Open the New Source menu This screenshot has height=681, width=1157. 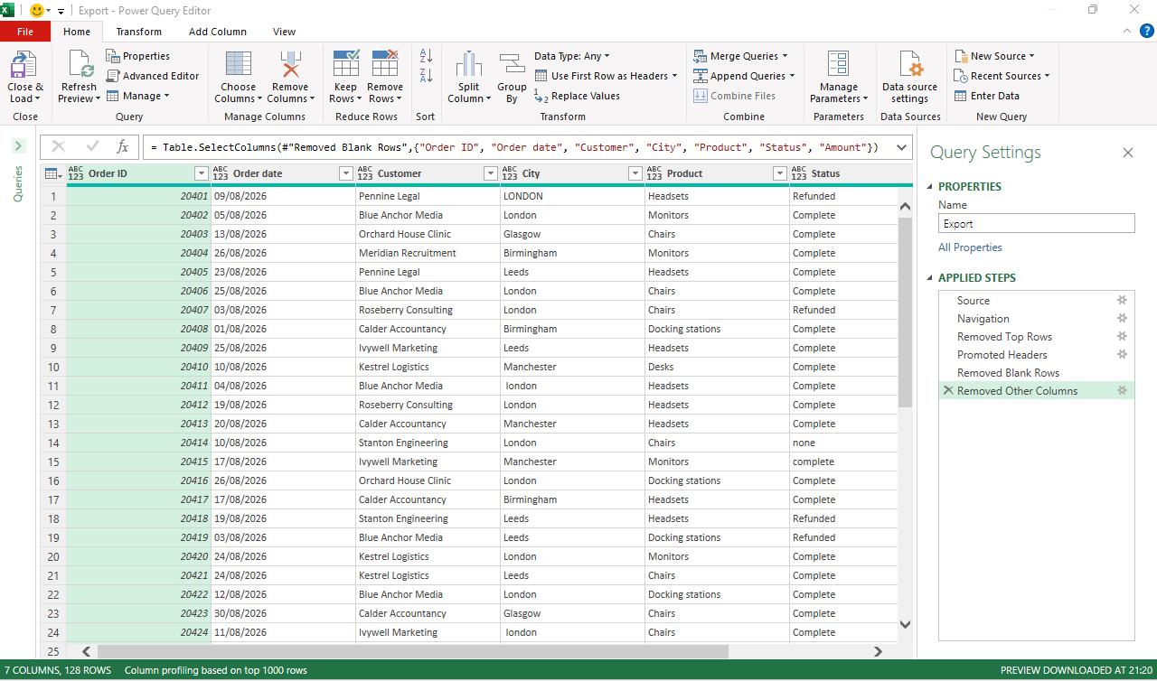click(x=995, y=56)
